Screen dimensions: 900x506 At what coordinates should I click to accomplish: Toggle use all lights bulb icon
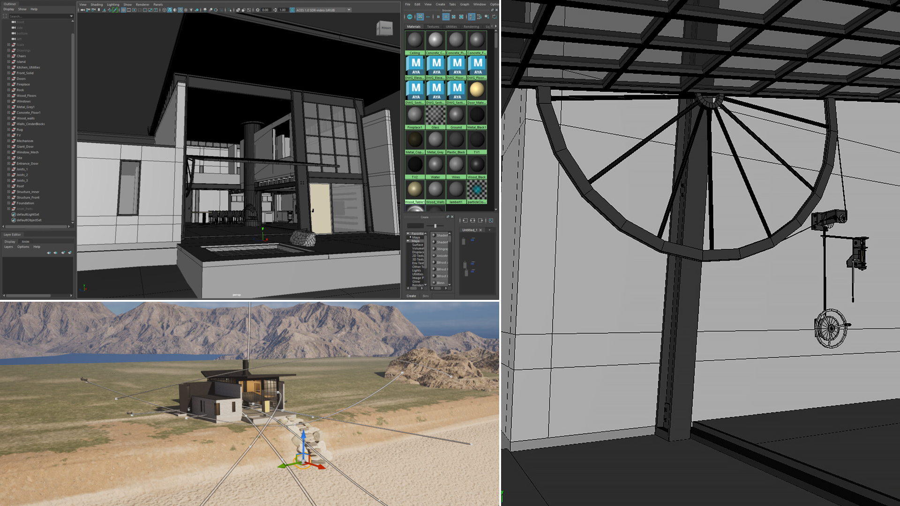(x=191, y=10)
